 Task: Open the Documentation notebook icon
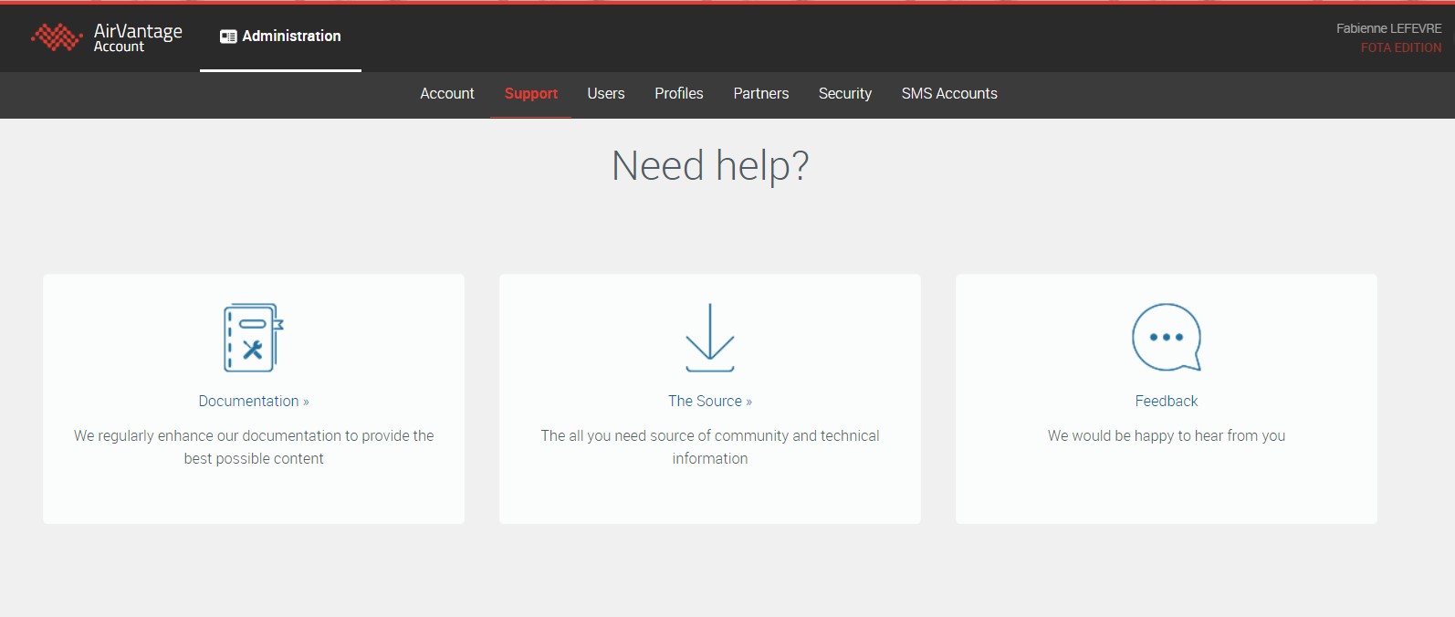pos(254,338)
